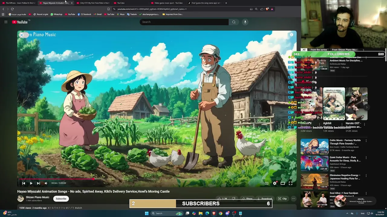Open options menu for Eliminates Negative Energy video
This screenshot has width=387, height=217.
[x=366, y=175]
